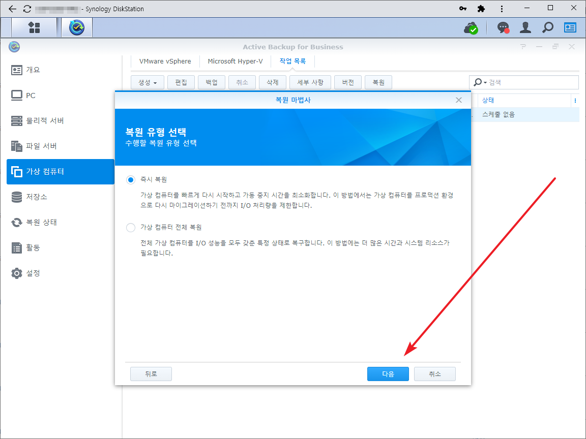The width and height of the screenshot is (586, 439).
Task: Click the 편집 toolbar button
Action: [x=181, y=82]
